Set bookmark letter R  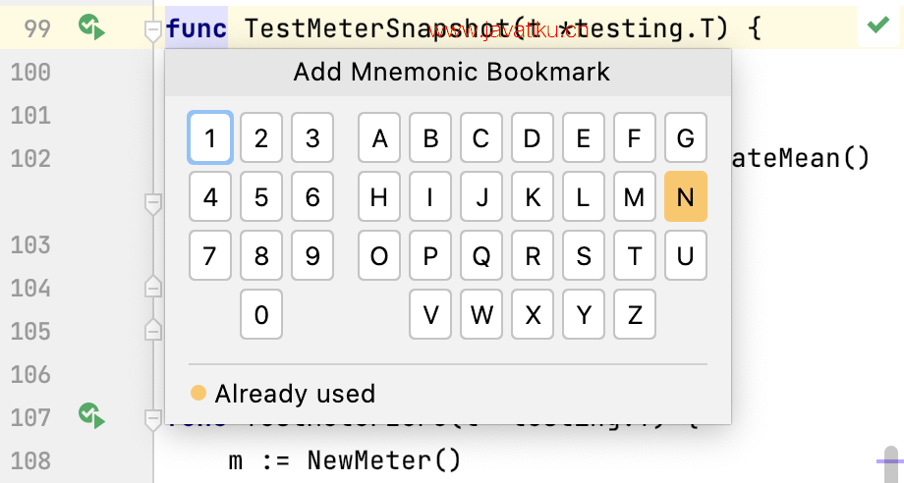click(533, 255)
